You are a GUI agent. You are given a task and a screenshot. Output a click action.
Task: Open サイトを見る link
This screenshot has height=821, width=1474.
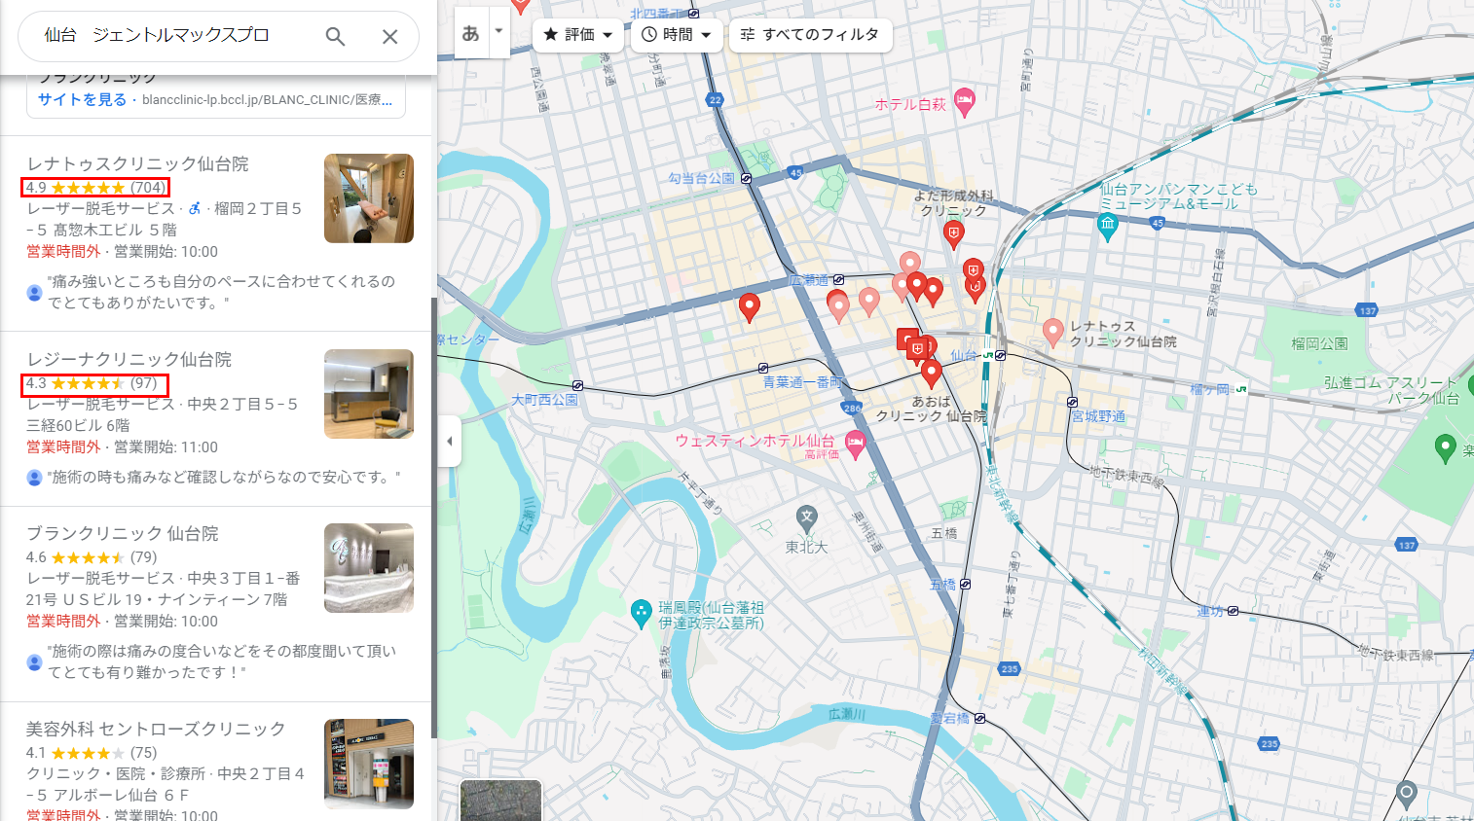[x=82, y=99]
